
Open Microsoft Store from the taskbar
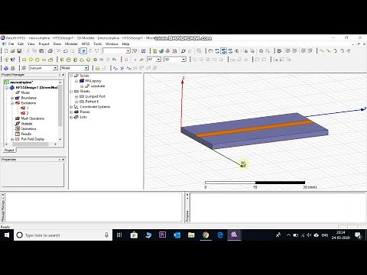pyautogui.click(x=134, y=235)
